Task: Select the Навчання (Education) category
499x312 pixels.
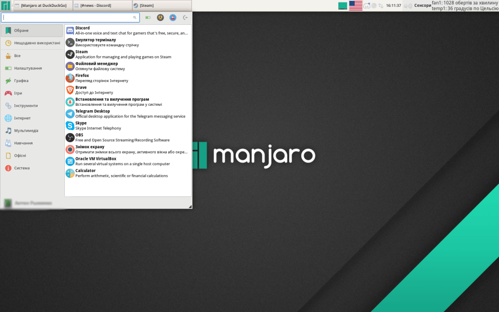Action: pos(32,143)
